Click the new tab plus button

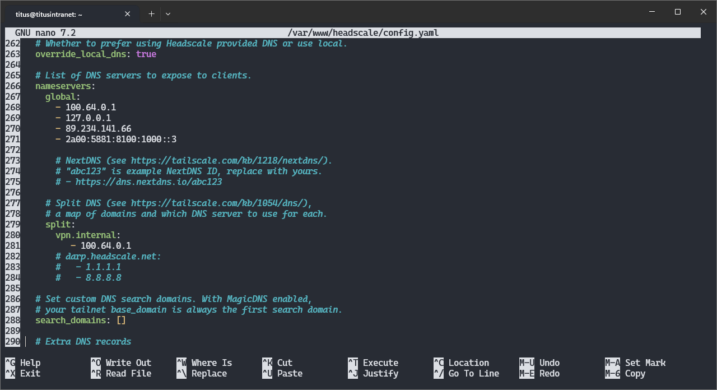coord(151,13)
